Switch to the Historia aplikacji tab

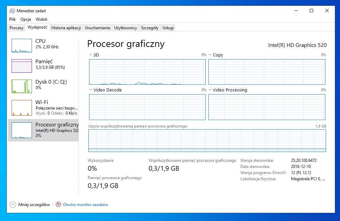click(x=66, y=28)
